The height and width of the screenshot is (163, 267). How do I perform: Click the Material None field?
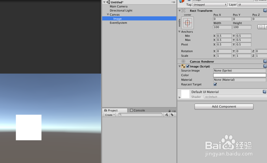pyautogui.click(x=239, y=80)
